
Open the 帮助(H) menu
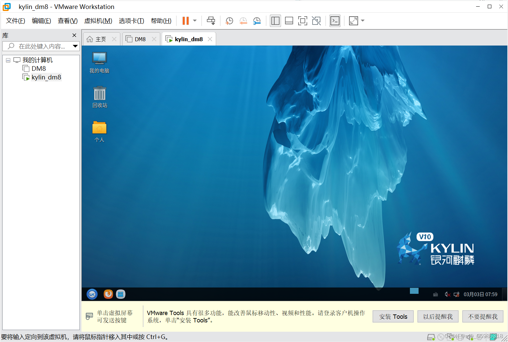(161, 21)
